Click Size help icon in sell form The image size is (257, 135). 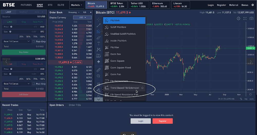tap(10, 74)
